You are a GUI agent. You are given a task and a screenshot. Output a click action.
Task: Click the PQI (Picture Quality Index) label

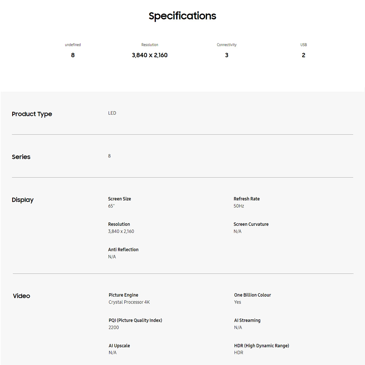click(135, 320)
